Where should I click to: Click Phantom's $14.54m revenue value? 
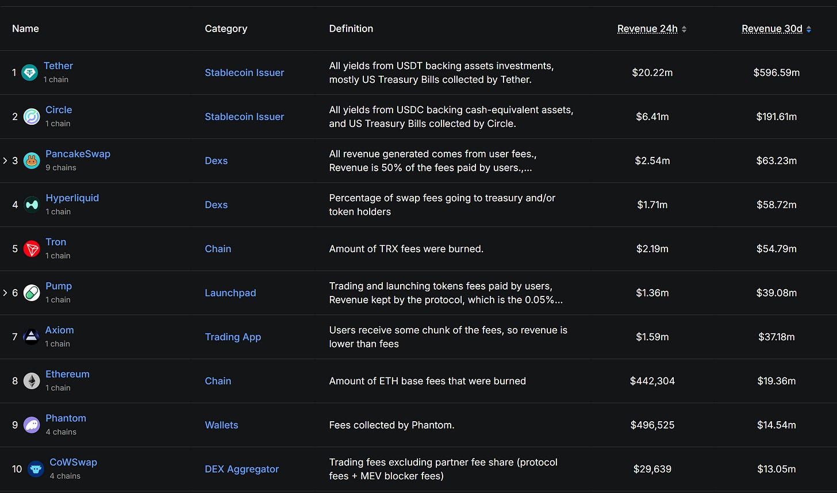(776, 425)
